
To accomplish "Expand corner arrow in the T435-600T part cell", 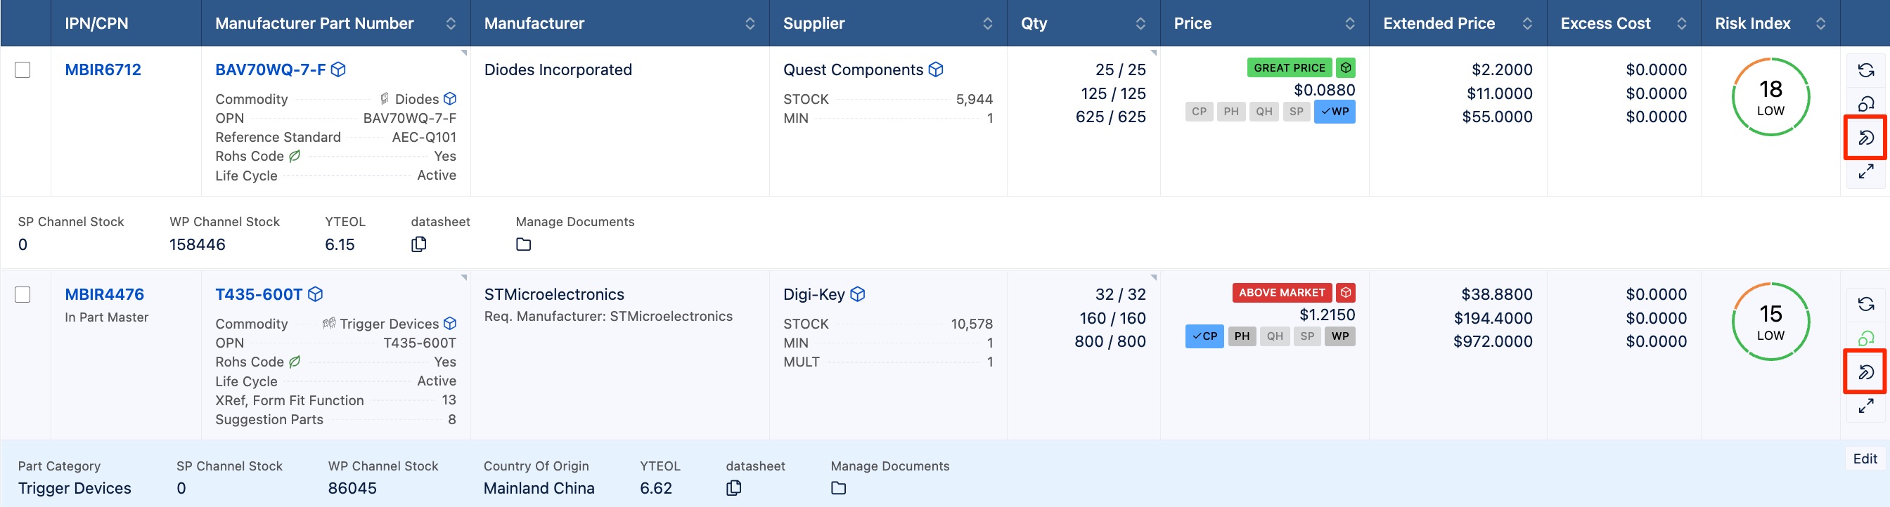I will point(463,277).
